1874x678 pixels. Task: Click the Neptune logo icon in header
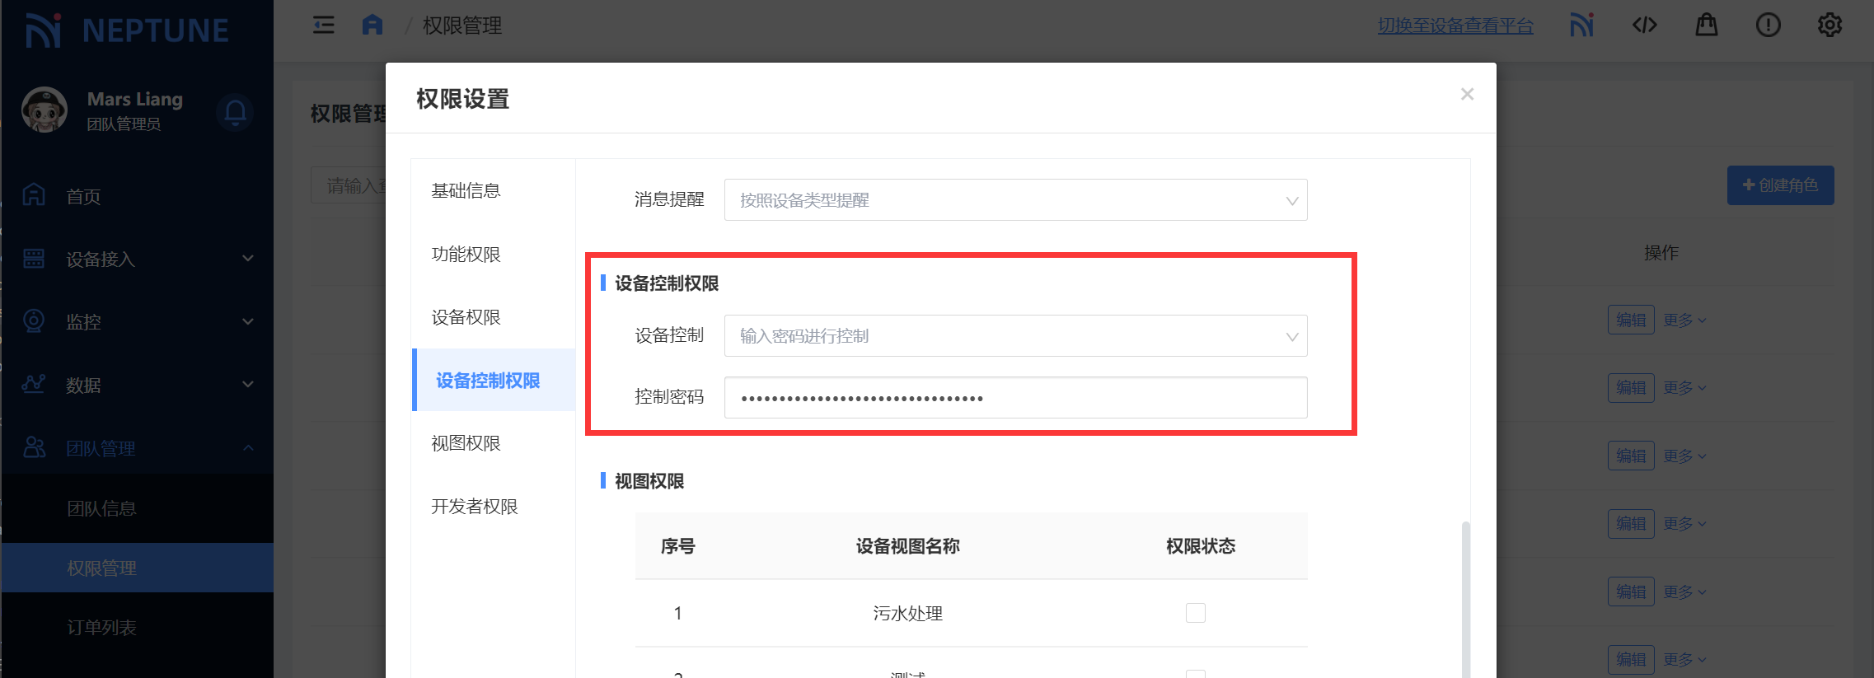[1581, 26]
